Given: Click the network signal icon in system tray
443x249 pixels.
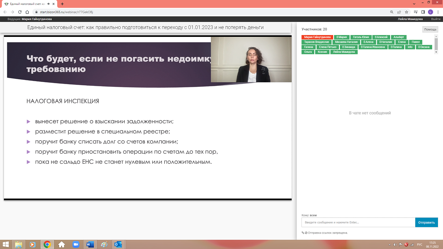Looking at the screenshot, I should [x=412, y=244].
